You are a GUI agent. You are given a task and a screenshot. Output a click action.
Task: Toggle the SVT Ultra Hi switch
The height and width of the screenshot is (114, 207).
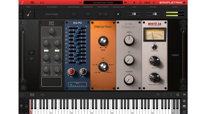(57, 51)
